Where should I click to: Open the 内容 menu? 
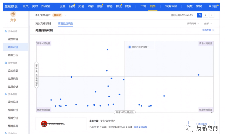[91, 6]
